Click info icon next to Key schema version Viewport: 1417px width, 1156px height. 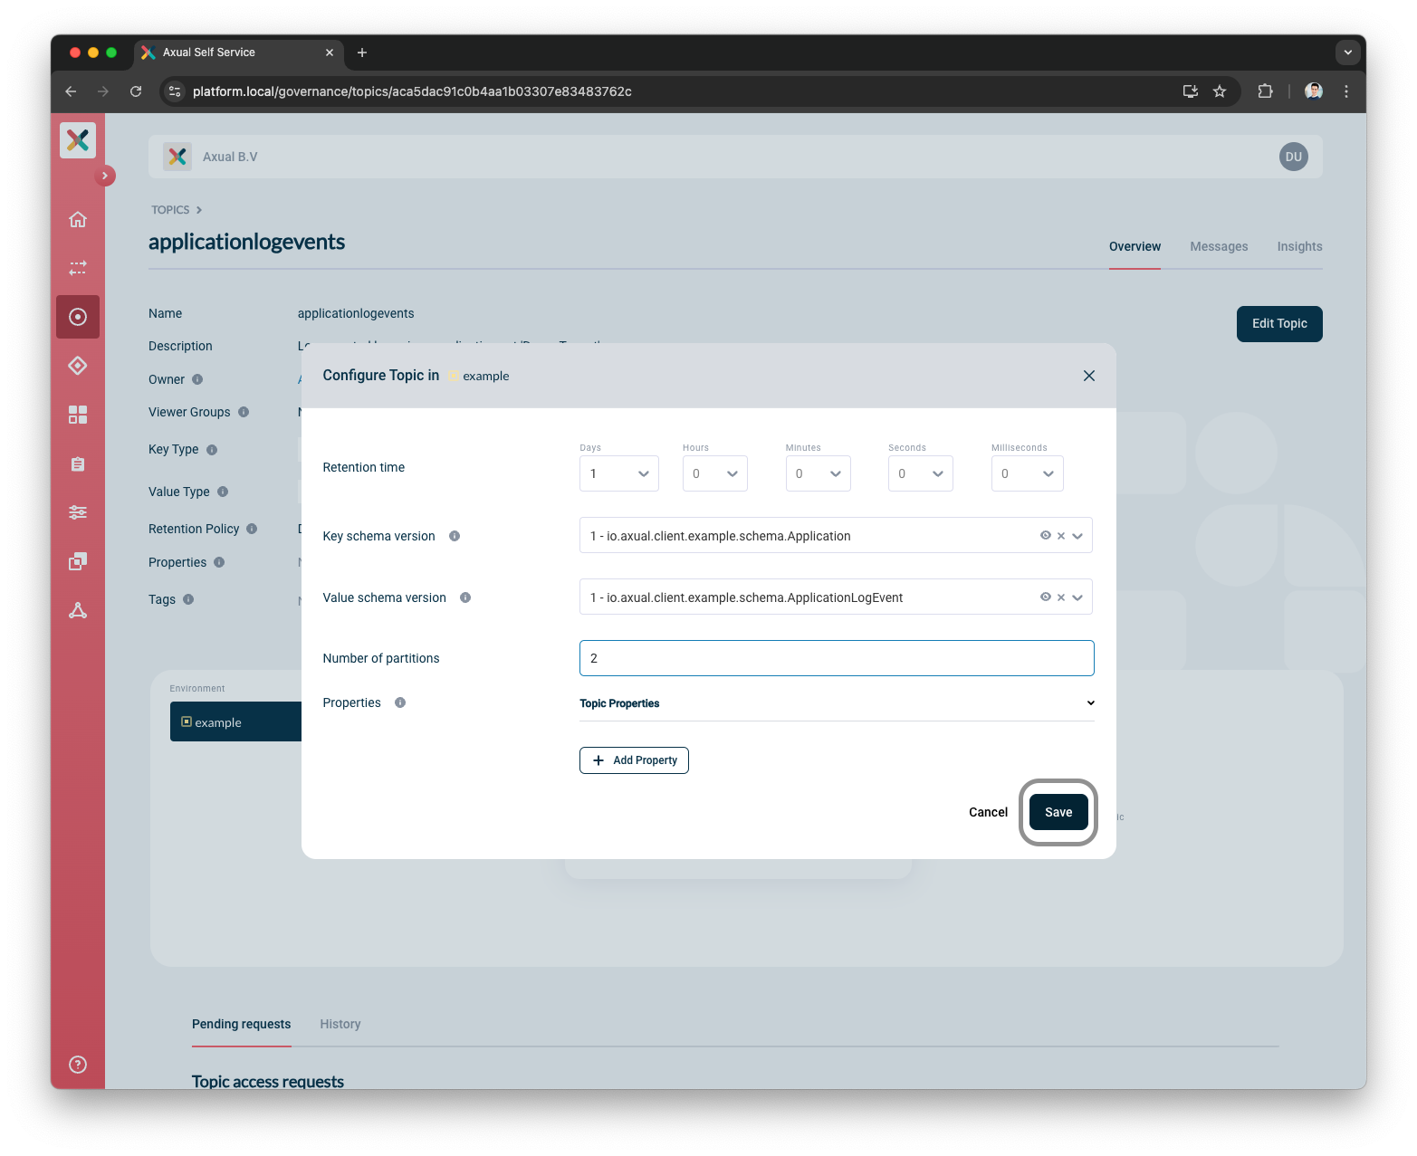pos(455,536)
